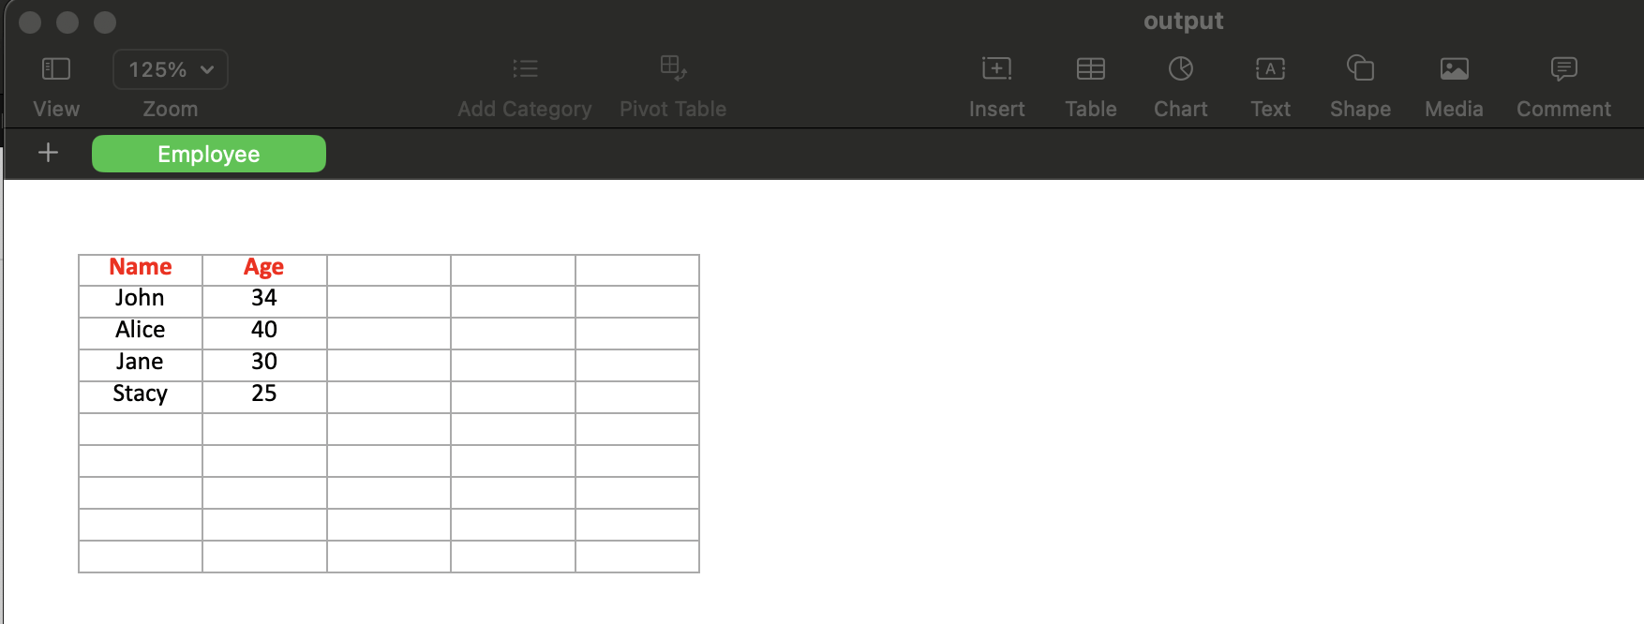Select the Name header cell

(x=141, y=268)
